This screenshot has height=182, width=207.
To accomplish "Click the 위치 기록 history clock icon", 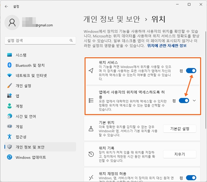I will (x=91, y=154).
